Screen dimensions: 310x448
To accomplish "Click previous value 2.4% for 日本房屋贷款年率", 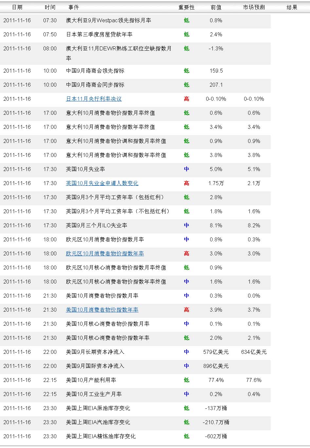I will (216, 34).
